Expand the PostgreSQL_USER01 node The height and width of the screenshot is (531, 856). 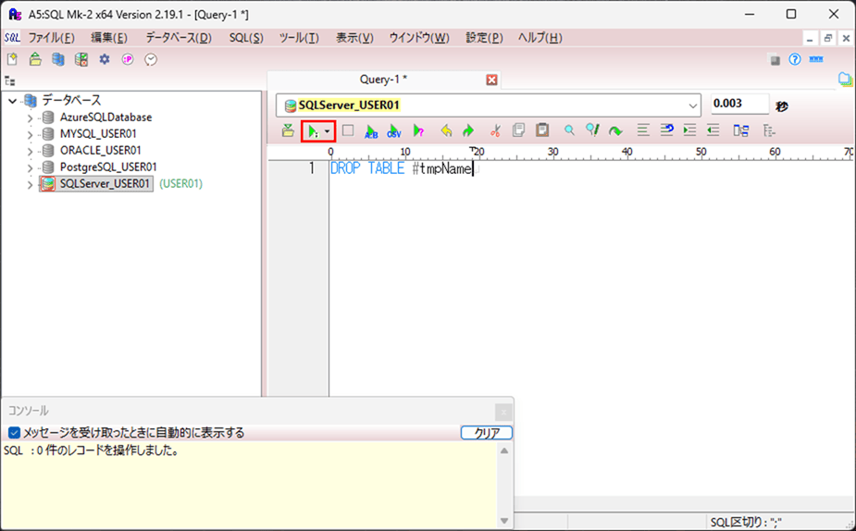(x=30, y=167)
